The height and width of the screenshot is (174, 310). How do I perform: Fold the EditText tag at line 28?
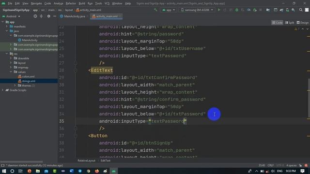coord(76,70)
